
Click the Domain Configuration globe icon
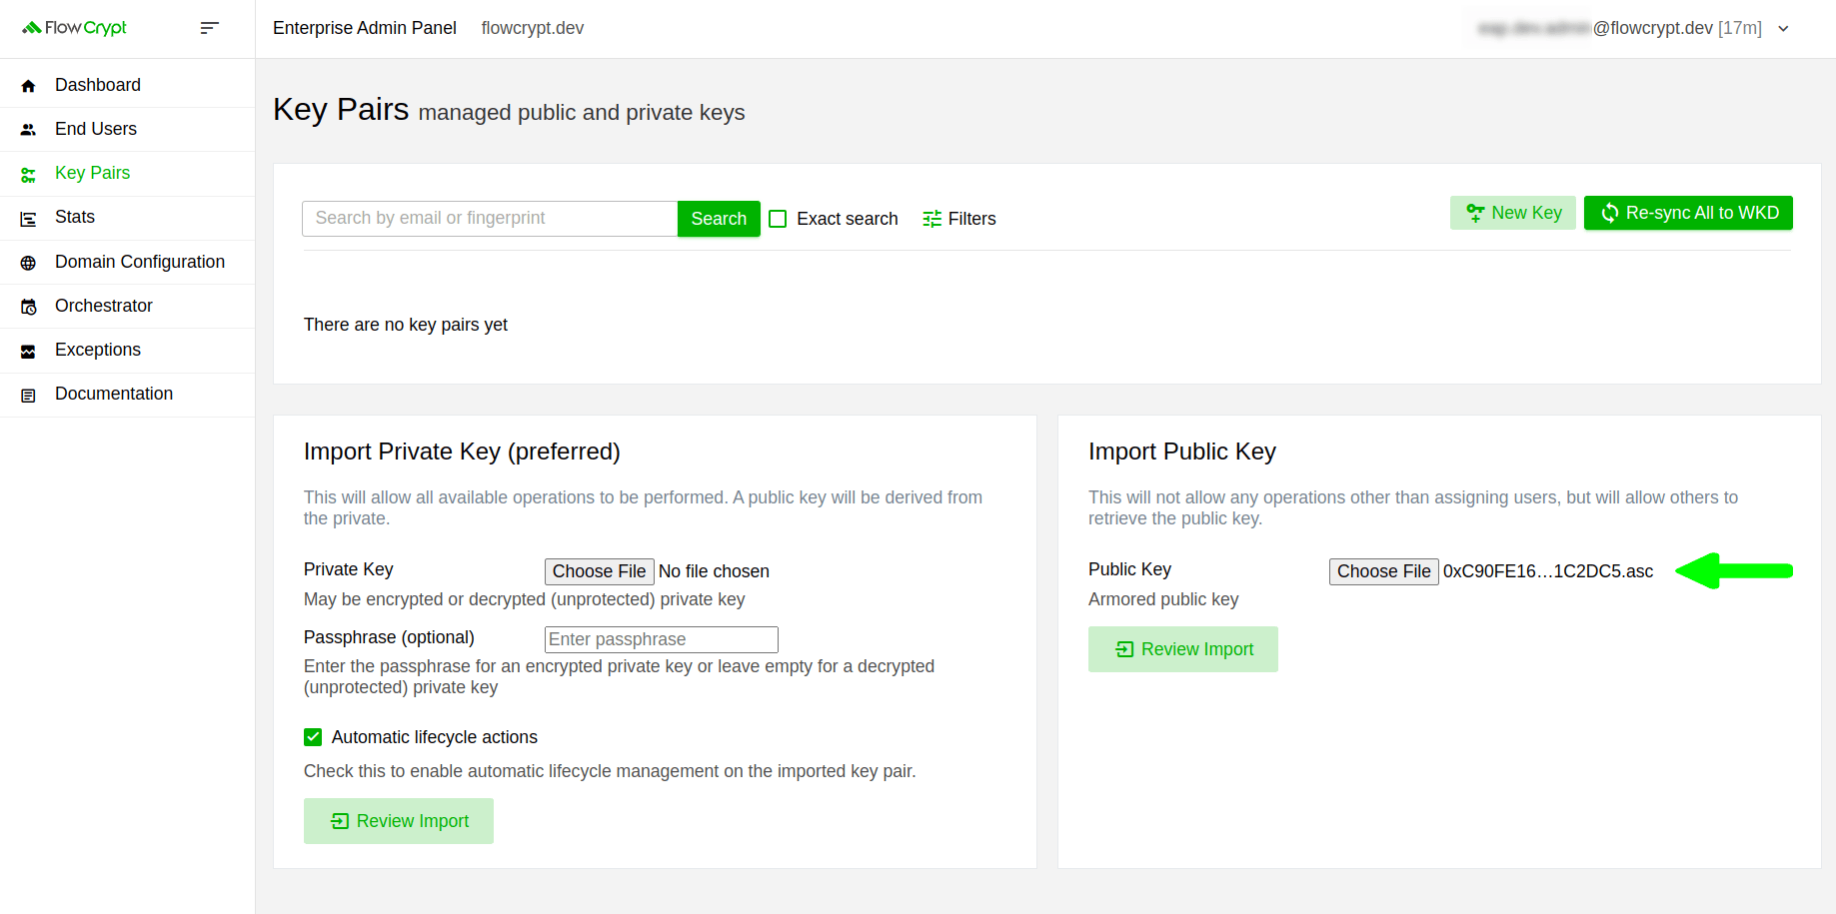pos(28,263)
